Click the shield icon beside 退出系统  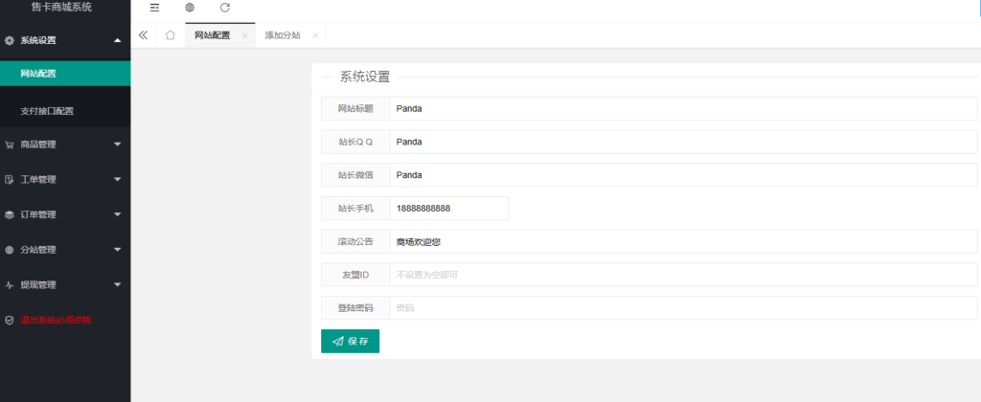tap(10, 320)
